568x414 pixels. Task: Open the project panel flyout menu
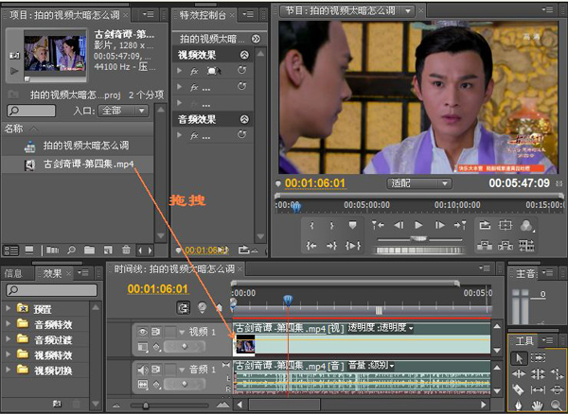pos(149,14)
